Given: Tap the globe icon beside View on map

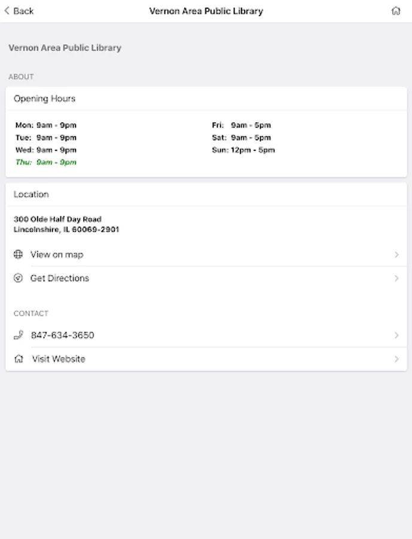Looking at the screenshot, I should pos(19,255).
